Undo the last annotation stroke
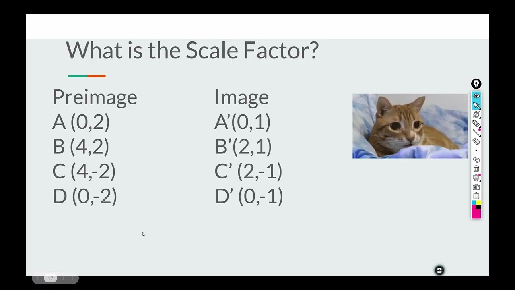 tap(476, 159)
